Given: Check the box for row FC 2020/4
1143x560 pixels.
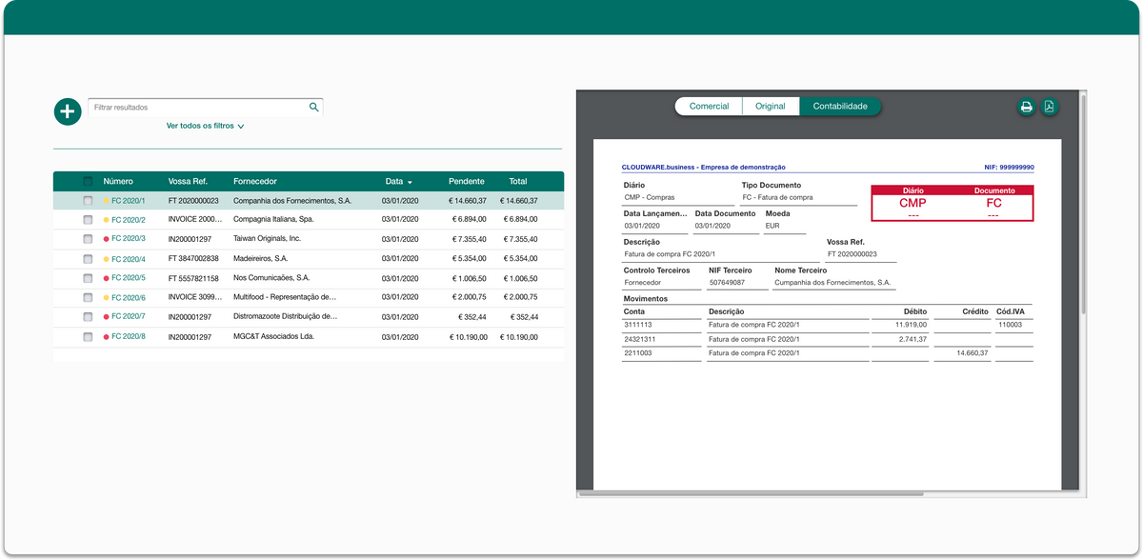Looking at the screenshot, I should [x=88, y=259].
